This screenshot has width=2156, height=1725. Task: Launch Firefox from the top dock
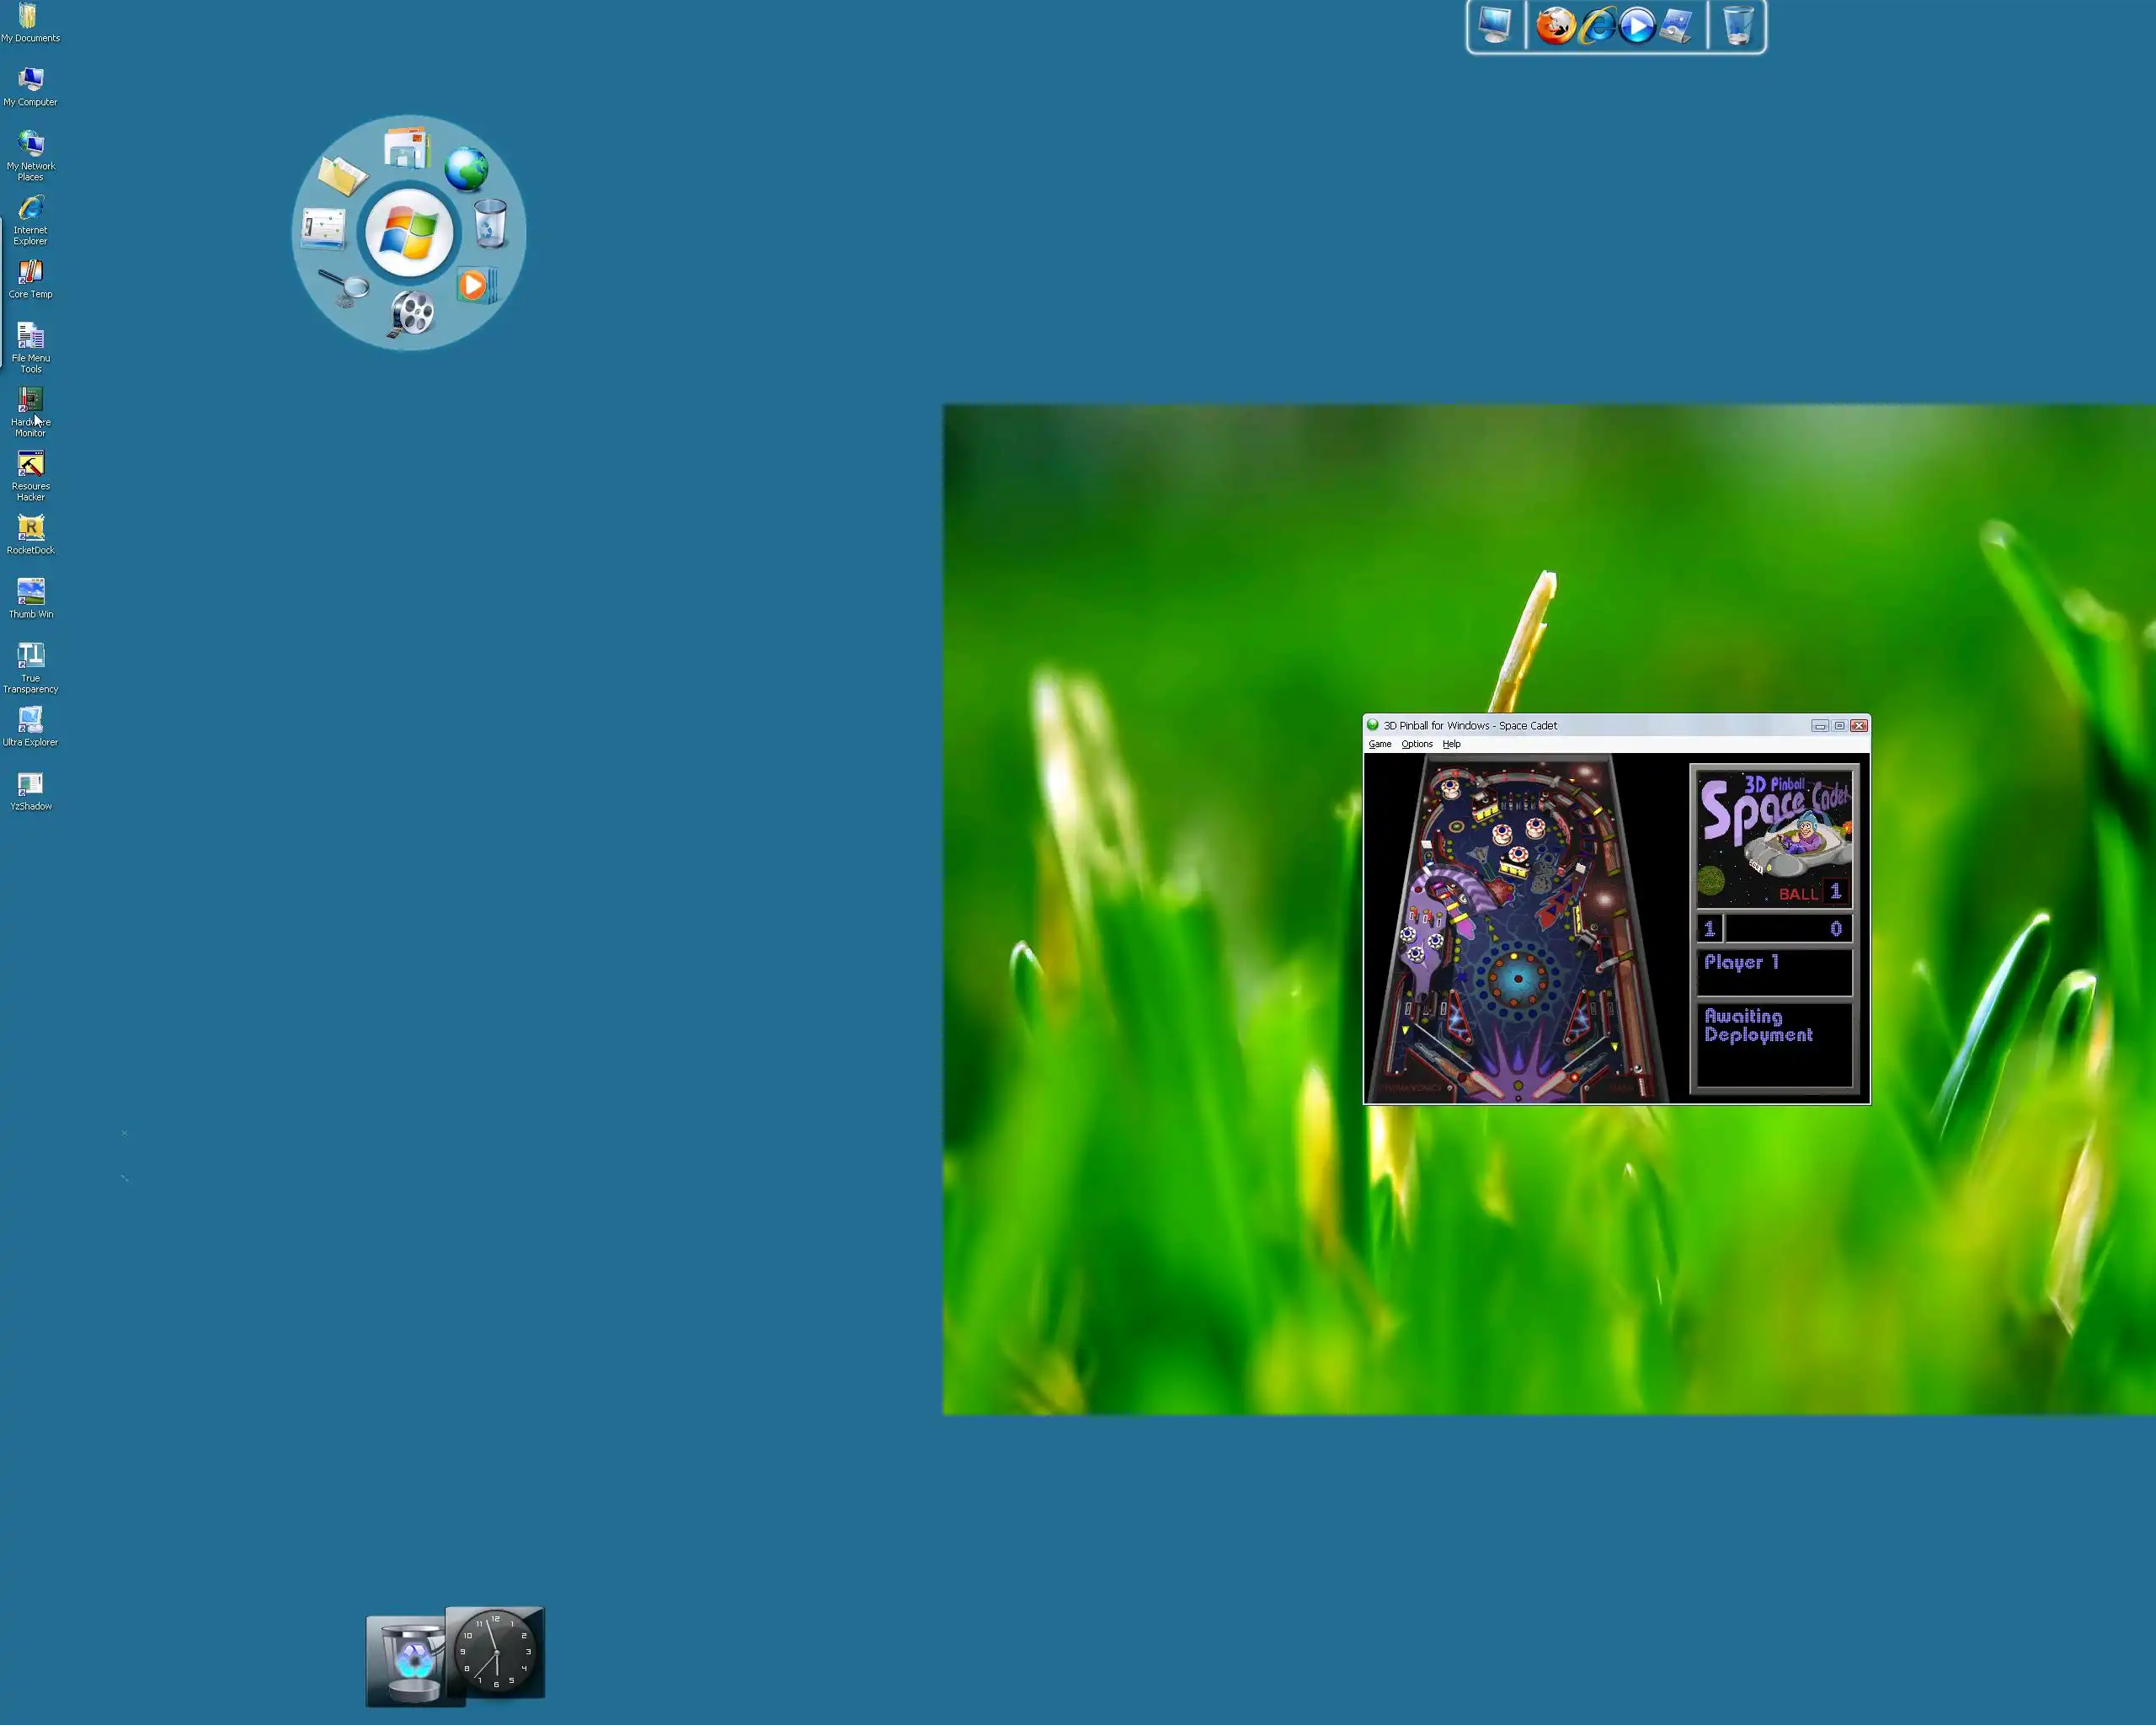1555,26
